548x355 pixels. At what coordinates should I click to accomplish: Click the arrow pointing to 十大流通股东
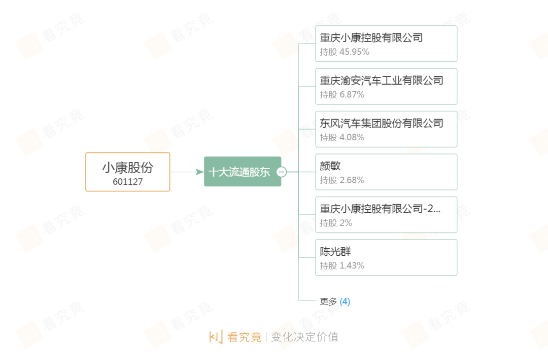(199, 172)
